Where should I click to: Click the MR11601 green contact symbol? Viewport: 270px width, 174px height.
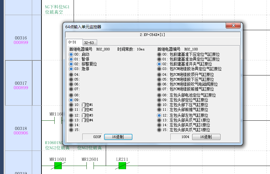click(x=58, y=166)
